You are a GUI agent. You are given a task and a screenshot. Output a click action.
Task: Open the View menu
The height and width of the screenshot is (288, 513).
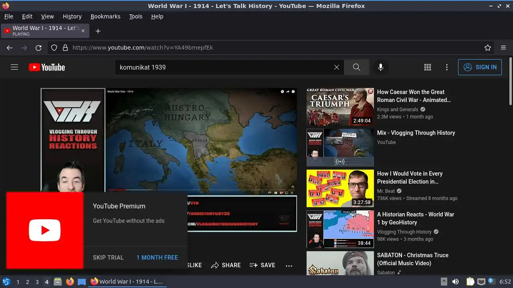[47, 16]
